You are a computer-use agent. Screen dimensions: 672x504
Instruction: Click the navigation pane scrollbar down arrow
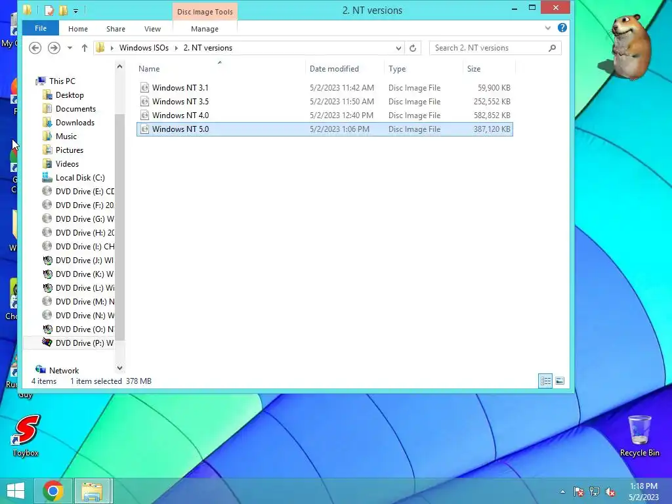point(119,367)
